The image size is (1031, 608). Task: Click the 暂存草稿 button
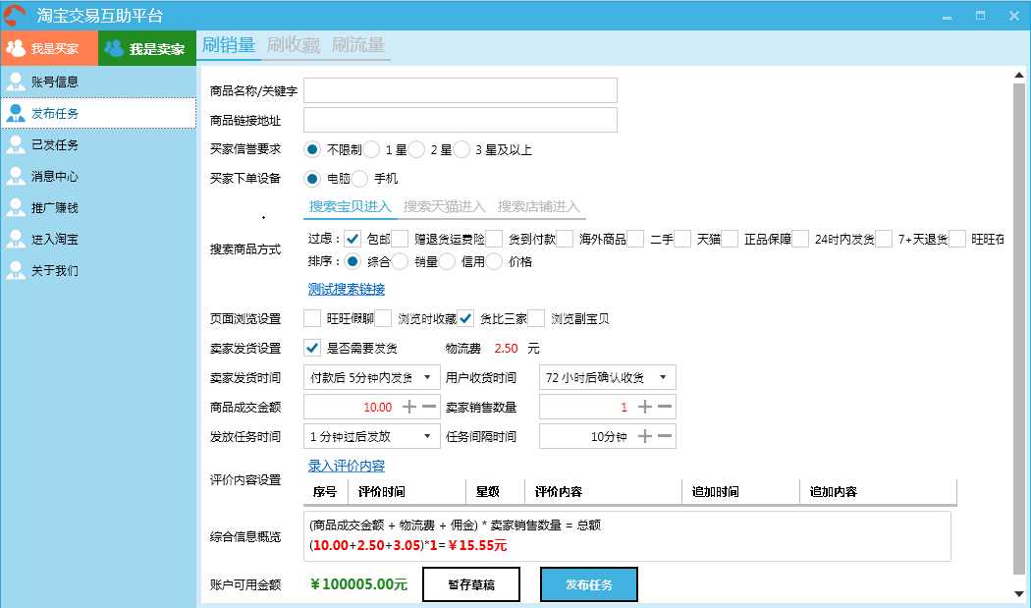point(470,584)
